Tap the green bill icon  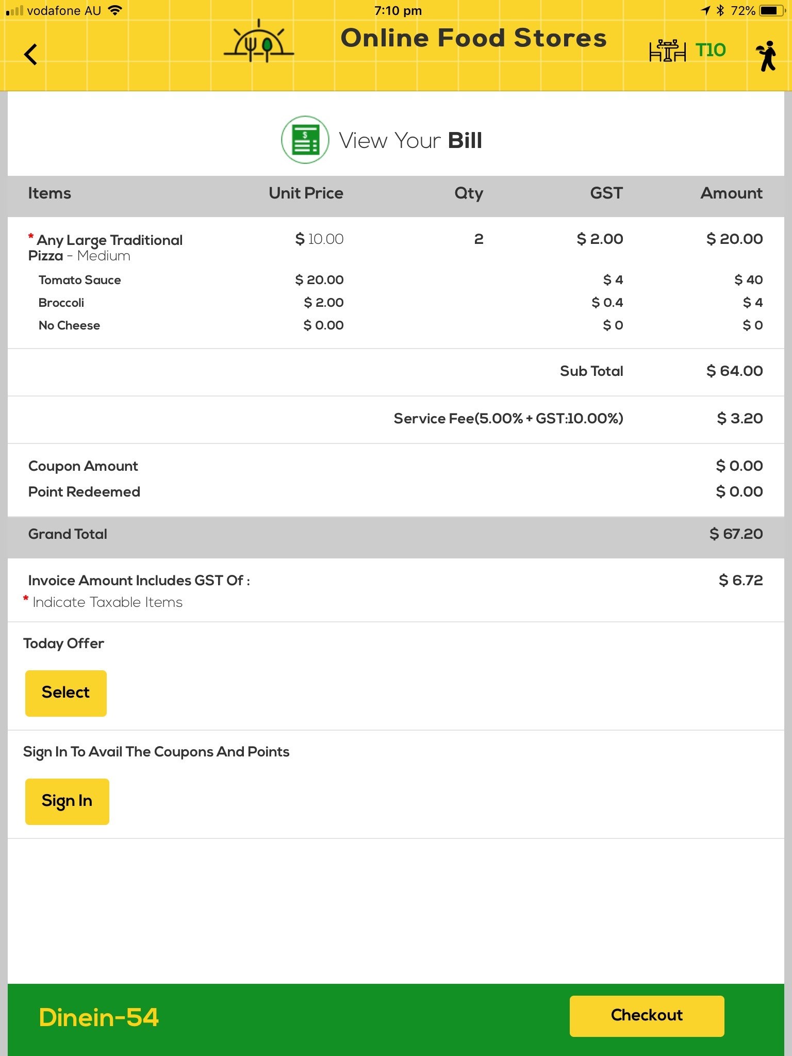[305, 140]
